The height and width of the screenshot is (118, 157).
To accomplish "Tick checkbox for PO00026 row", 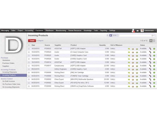I will pyautogui.click(x=29, y=59).
